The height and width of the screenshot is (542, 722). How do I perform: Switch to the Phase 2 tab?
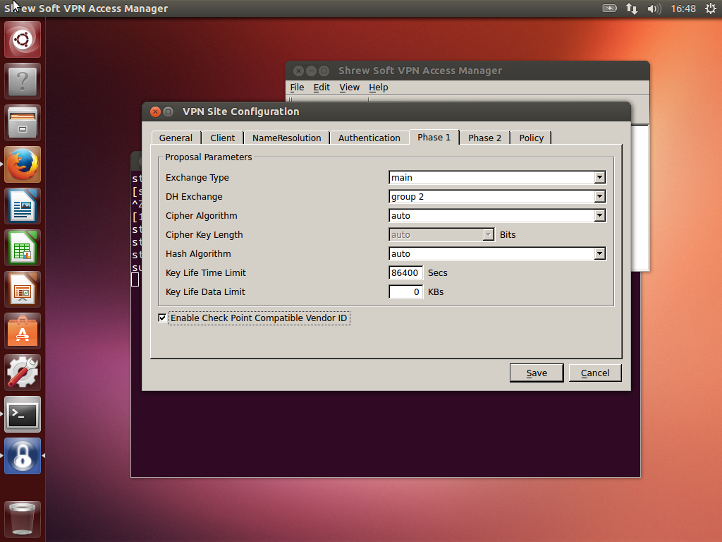point(484,138)
